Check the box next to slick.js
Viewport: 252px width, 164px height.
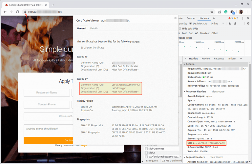coord(146,153)
